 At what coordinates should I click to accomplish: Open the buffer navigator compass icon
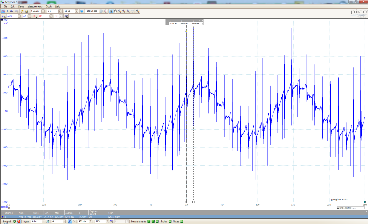pyautogui.click(x=106, y=11)
